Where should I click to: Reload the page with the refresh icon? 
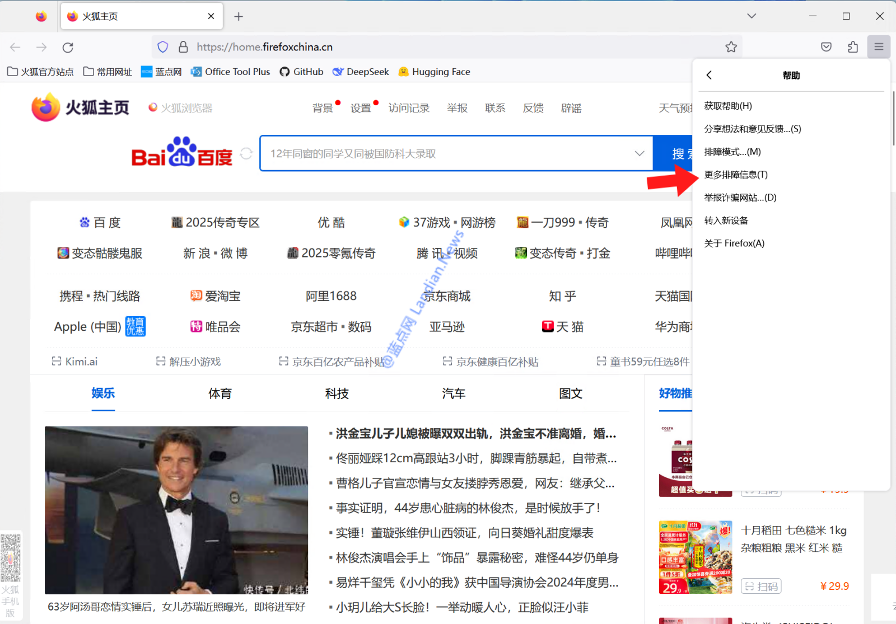[x=68, y=48]
